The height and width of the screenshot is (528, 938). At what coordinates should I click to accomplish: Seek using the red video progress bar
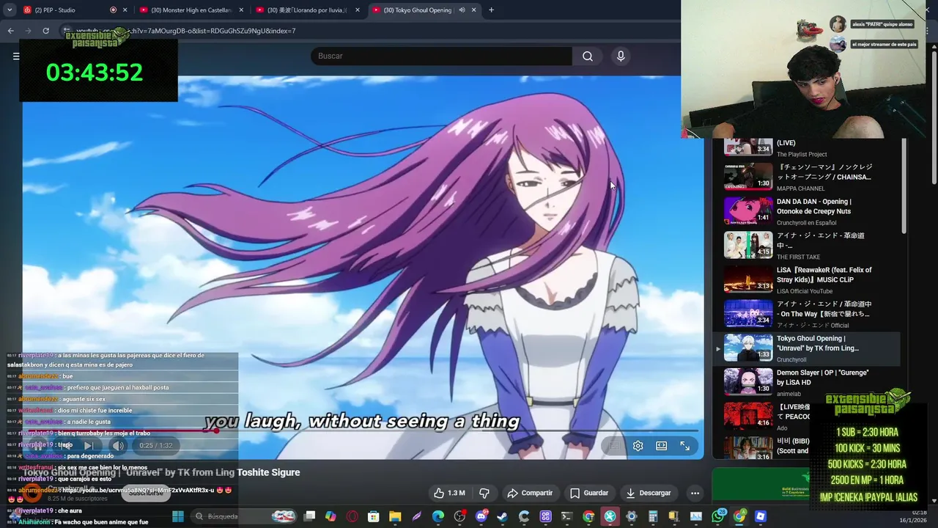click(x=363, y=430)
